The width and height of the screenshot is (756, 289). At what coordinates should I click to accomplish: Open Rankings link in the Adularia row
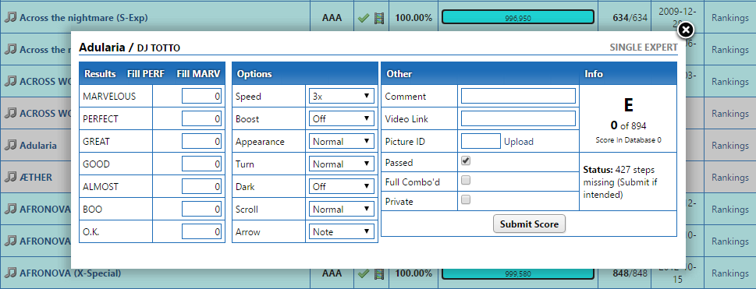730,145
